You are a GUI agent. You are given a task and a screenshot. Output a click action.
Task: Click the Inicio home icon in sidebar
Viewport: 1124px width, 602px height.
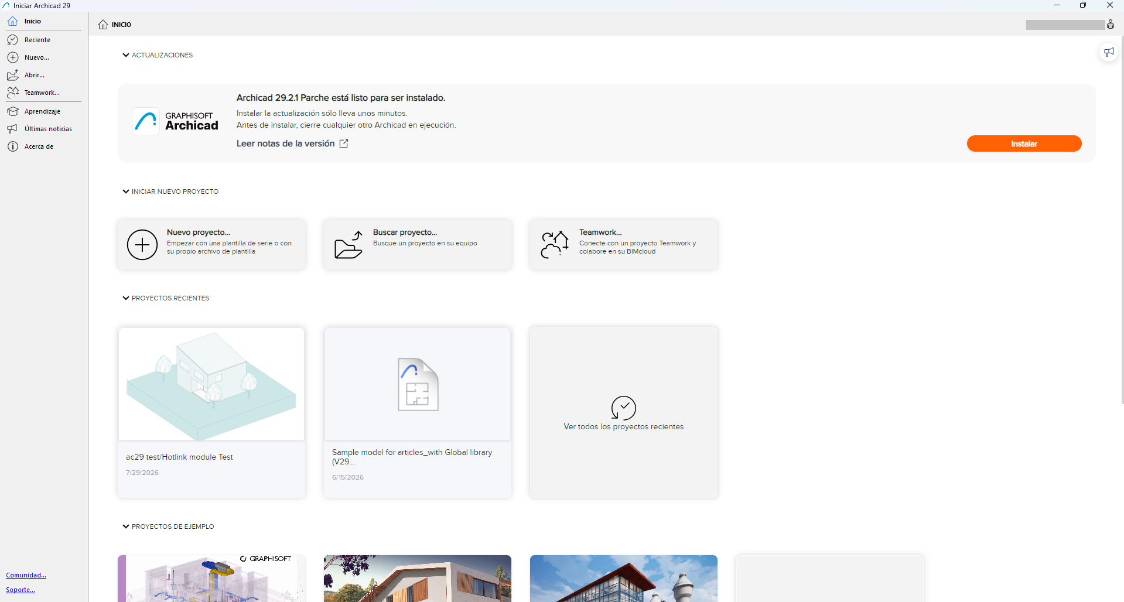[13, 21]
